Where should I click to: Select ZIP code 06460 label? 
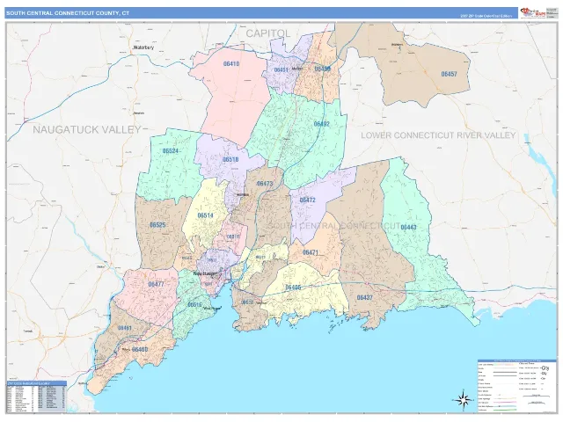tap(140, 349)
